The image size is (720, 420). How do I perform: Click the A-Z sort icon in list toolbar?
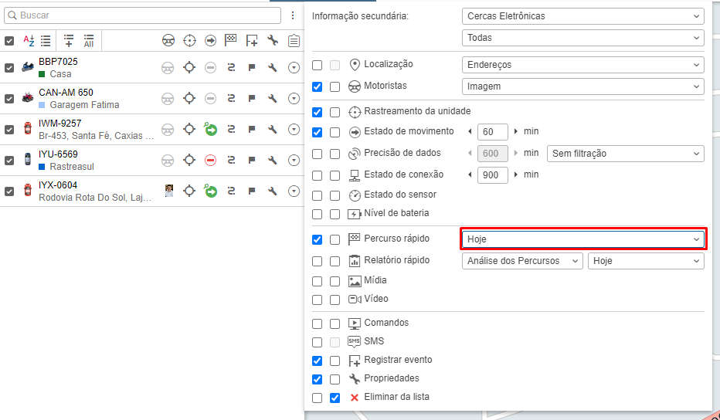click(x=29, y=41)
